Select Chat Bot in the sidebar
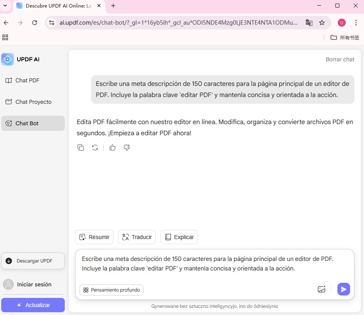The image size is (364, 315). (x=33, y=123)
